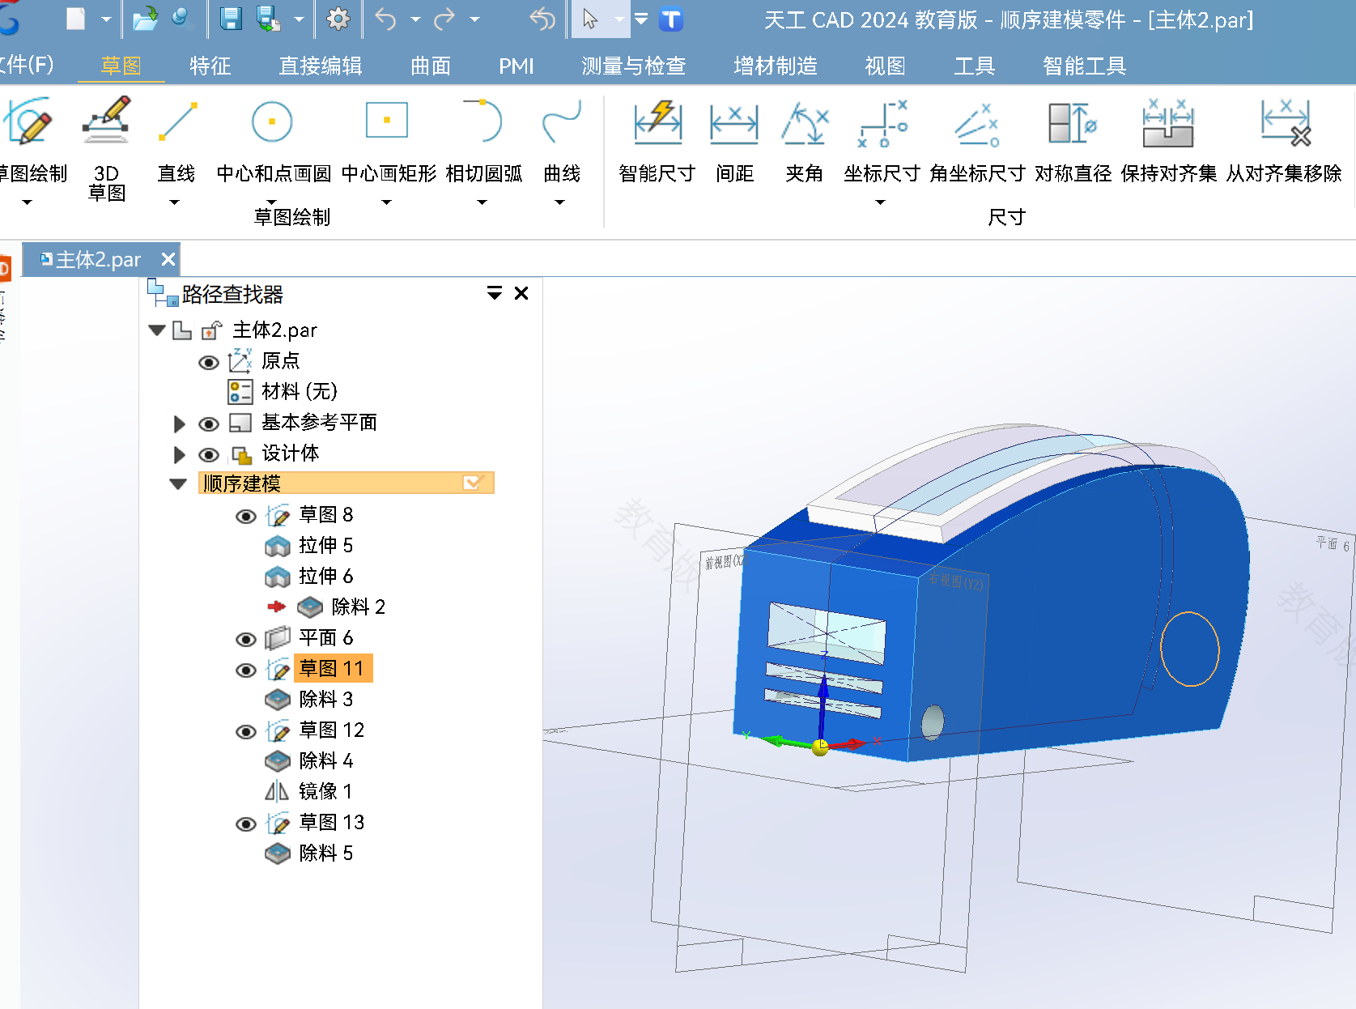Screen dimensions: 1356x1009
Task: Open a file with the folder icon
Action: [145, 19]
